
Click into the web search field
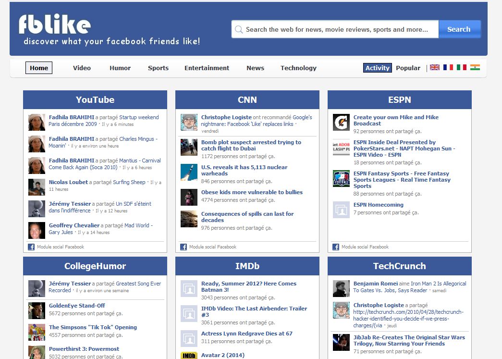[335, 29]
